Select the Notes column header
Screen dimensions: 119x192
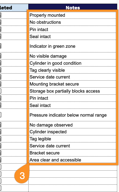pos(73,8)
